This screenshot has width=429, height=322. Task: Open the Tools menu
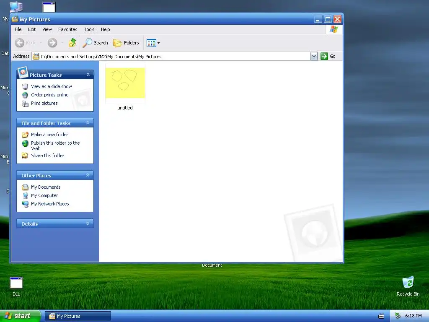click(x=89, y=29)
